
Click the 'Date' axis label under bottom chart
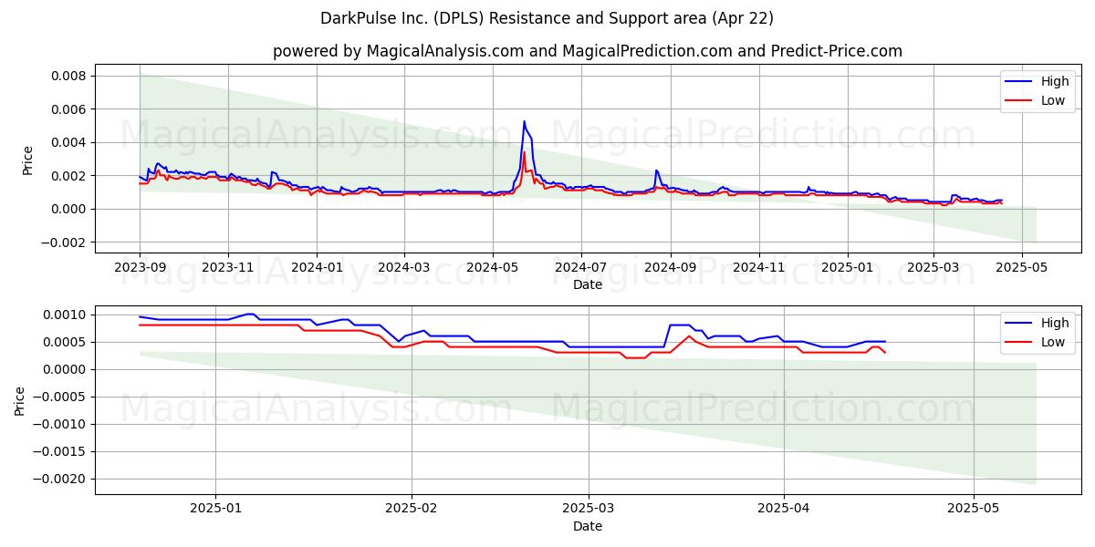pos(588,526)
